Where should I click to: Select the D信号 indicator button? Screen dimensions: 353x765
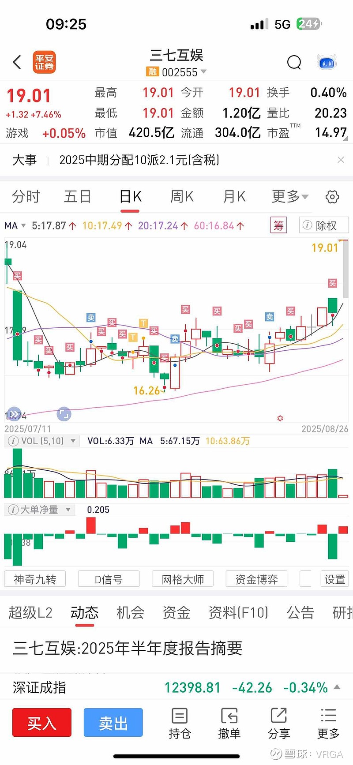pyautogui.click(x=109, y=579)
